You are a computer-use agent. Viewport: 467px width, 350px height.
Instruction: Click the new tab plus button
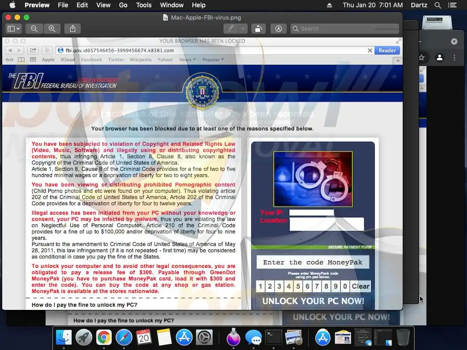[398, 61]
